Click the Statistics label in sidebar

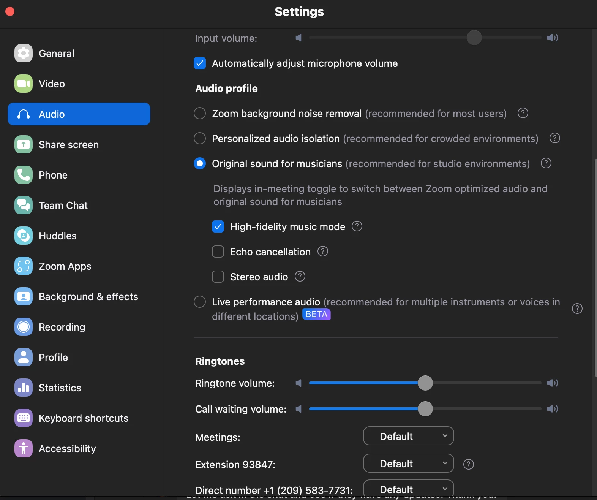(x=60, y=388)
